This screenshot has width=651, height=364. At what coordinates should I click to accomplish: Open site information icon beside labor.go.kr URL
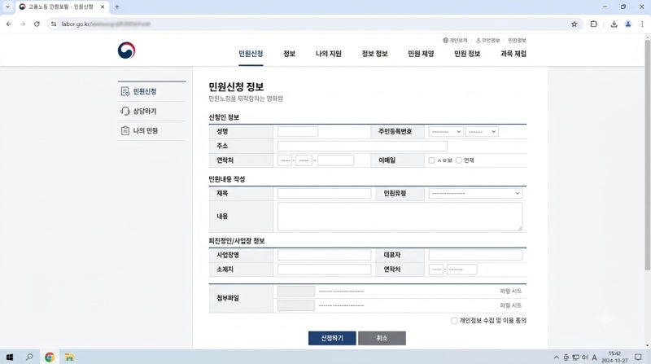coord(54,24)
